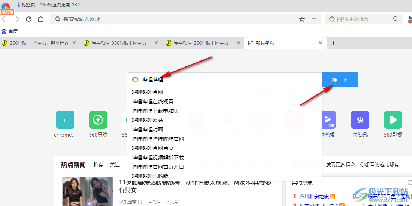Close the first 军事频道 tab
The height and width of the screenshot is (206, 412).
(156, 43)
